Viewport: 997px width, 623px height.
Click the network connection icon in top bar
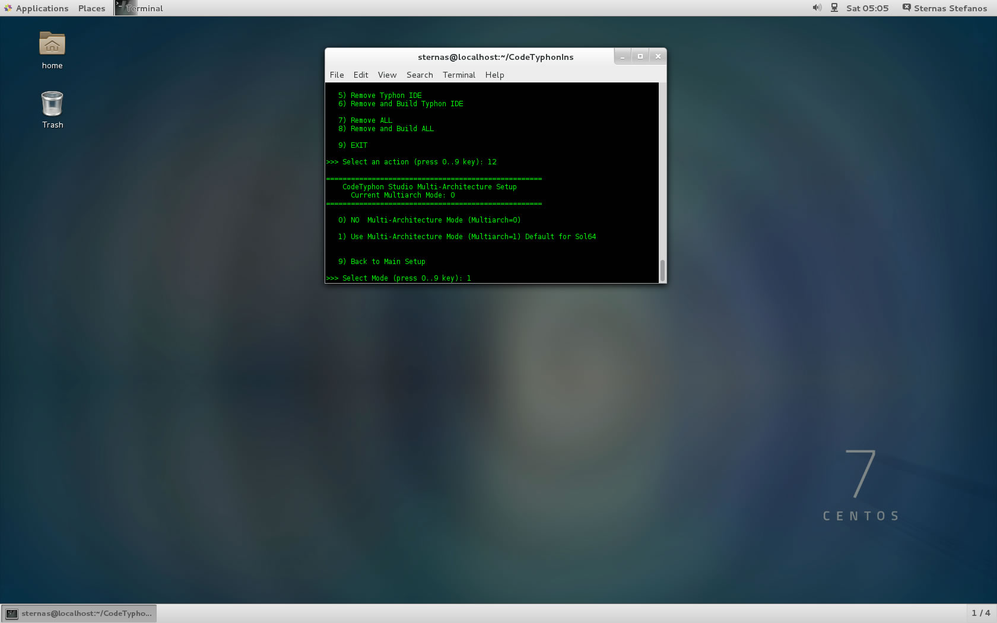(834, 8)
